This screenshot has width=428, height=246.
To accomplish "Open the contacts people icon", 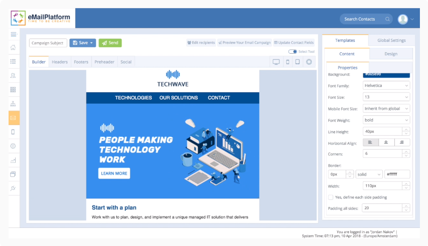I will 13,76.
